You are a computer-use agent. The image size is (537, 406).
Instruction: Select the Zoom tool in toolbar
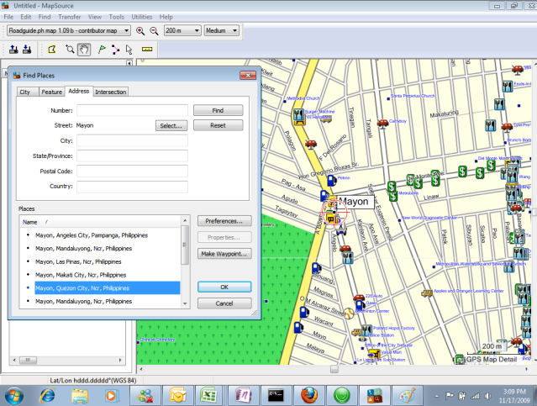70,50
